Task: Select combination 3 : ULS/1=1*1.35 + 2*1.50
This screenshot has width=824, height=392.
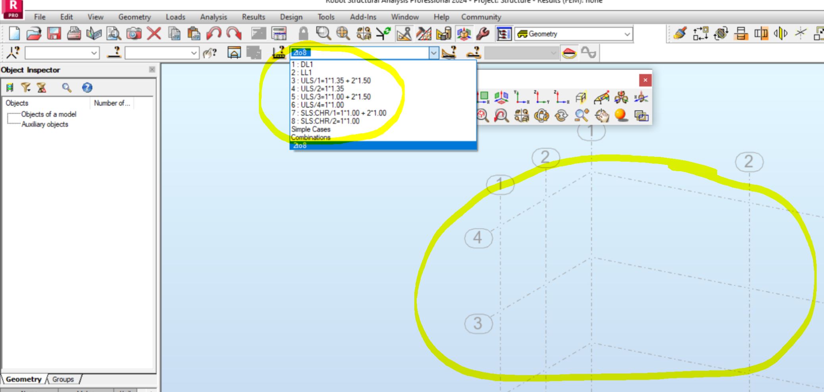Action: coord(383,80)
